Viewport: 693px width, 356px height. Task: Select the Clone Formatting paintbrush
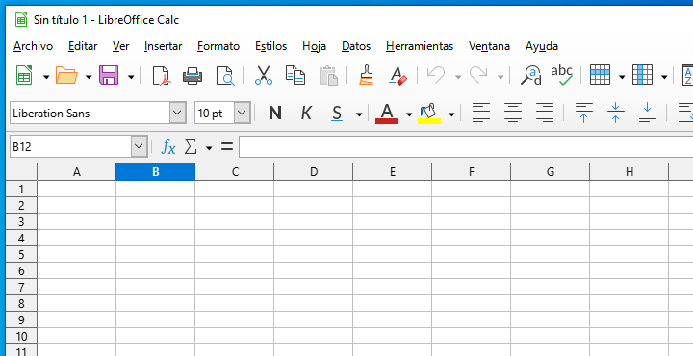click(366, 75)
